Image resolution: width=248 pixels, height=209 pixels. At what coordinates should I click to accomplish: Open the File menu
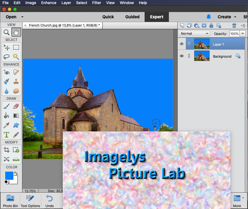5,3
